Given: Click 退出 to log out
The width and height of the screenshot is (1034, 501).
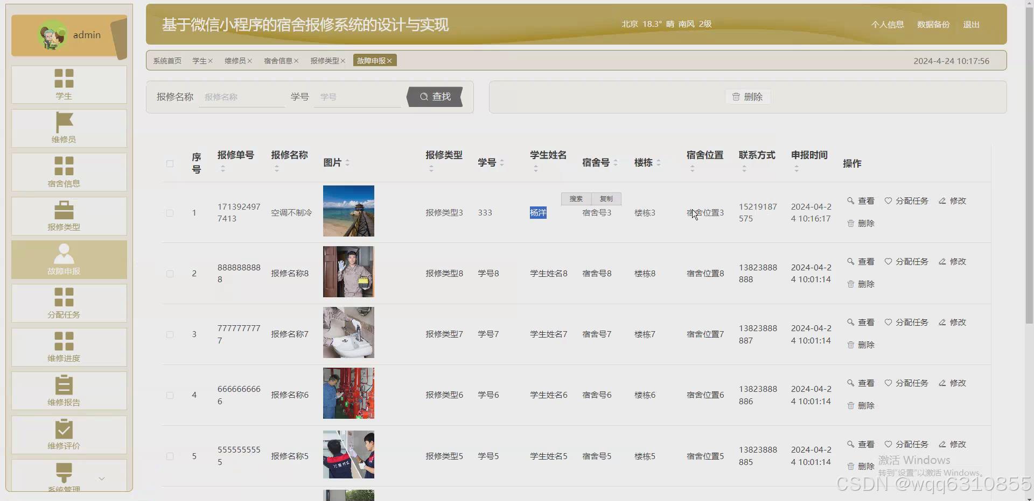Looking at the screenshot, I should 971,25.
